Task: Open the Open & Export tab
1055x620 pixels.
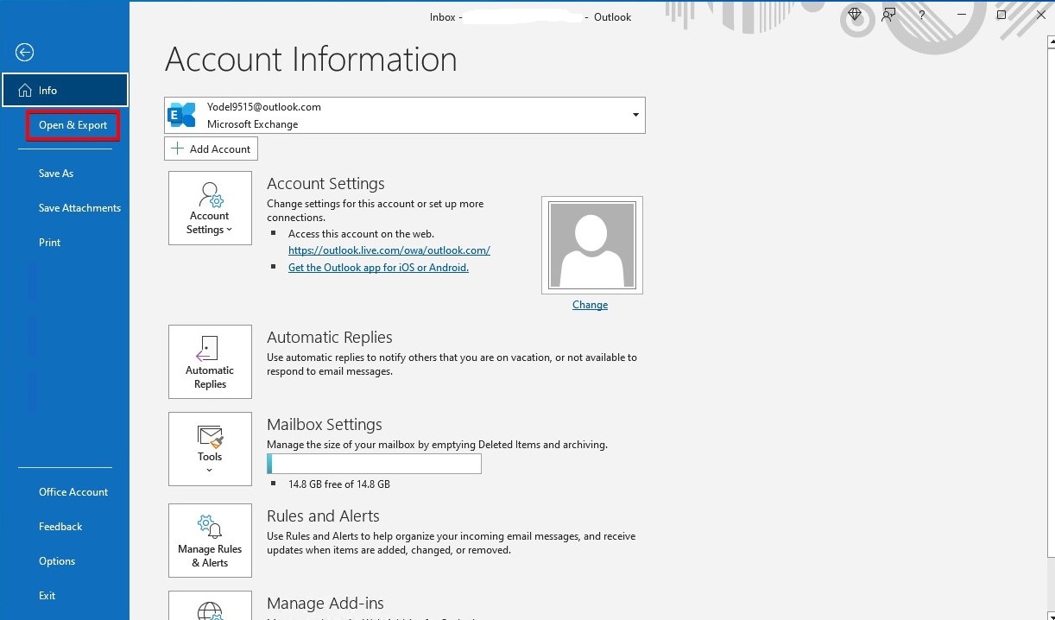Action: [73, 125]
